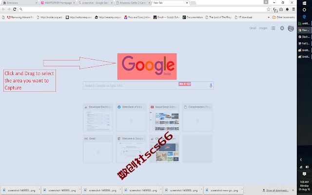Open the Removing Adware bookmark

20,18
